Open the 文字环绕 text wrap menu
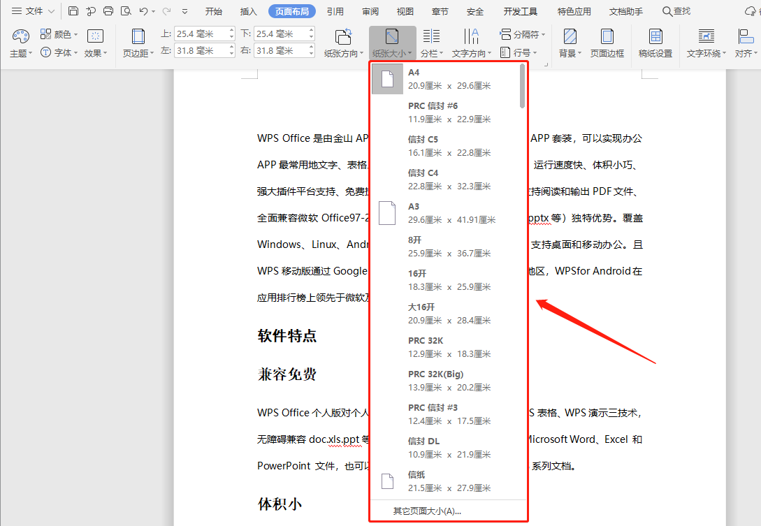The height and width of the screenshot is (526, 761). pyautogui.click(x=706, y=43)
